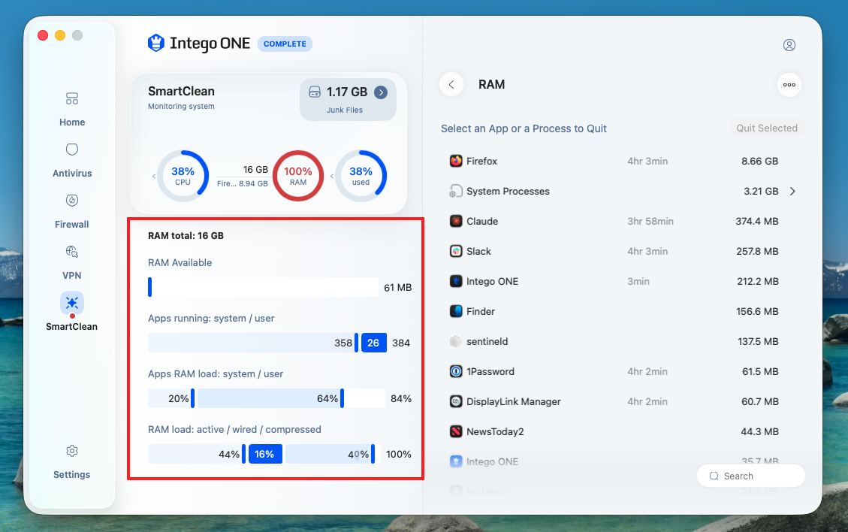Image resolution: width=848 pixels, height=532 pixels.
Task: Click the Claude app icon
Action: (456, 221)
